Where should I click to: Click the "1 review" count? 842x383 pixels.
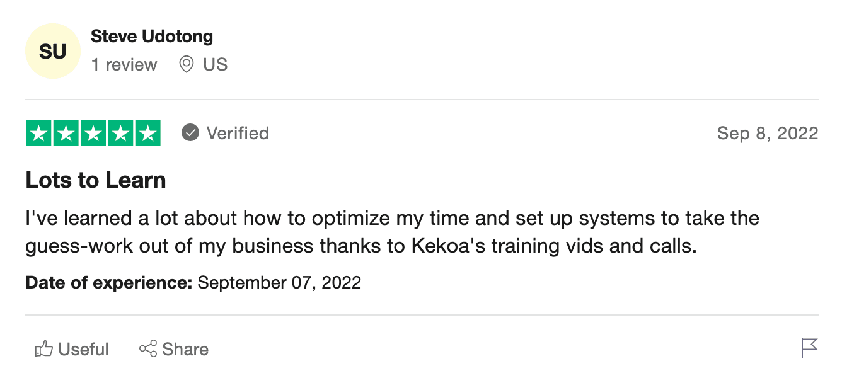[x=124, y=65]
